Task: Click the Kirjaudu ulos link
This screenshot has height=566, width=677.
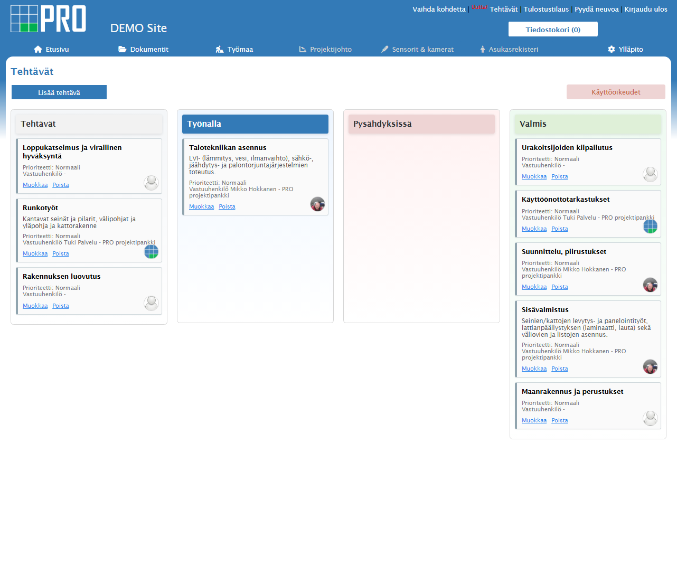Action: (x=646, y=9)
